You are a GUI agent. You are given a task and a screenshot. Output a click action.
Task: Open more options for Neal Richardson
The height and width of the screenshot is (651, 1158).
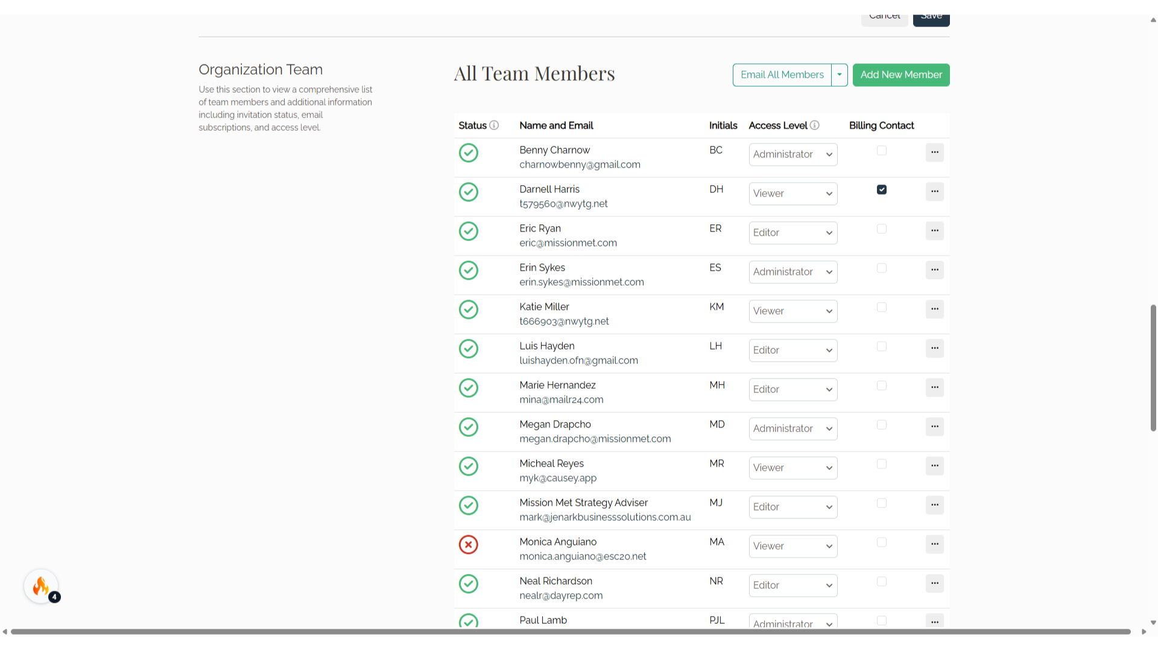934,583
